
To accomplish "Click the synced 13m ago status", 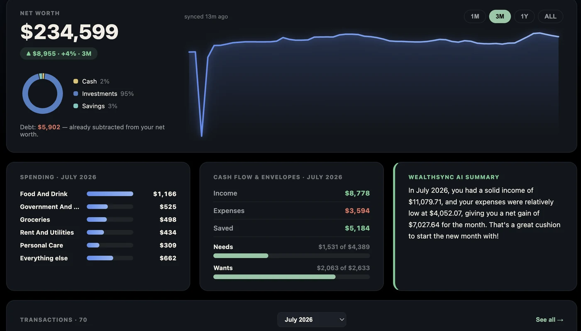I will [x=206, y=17].
